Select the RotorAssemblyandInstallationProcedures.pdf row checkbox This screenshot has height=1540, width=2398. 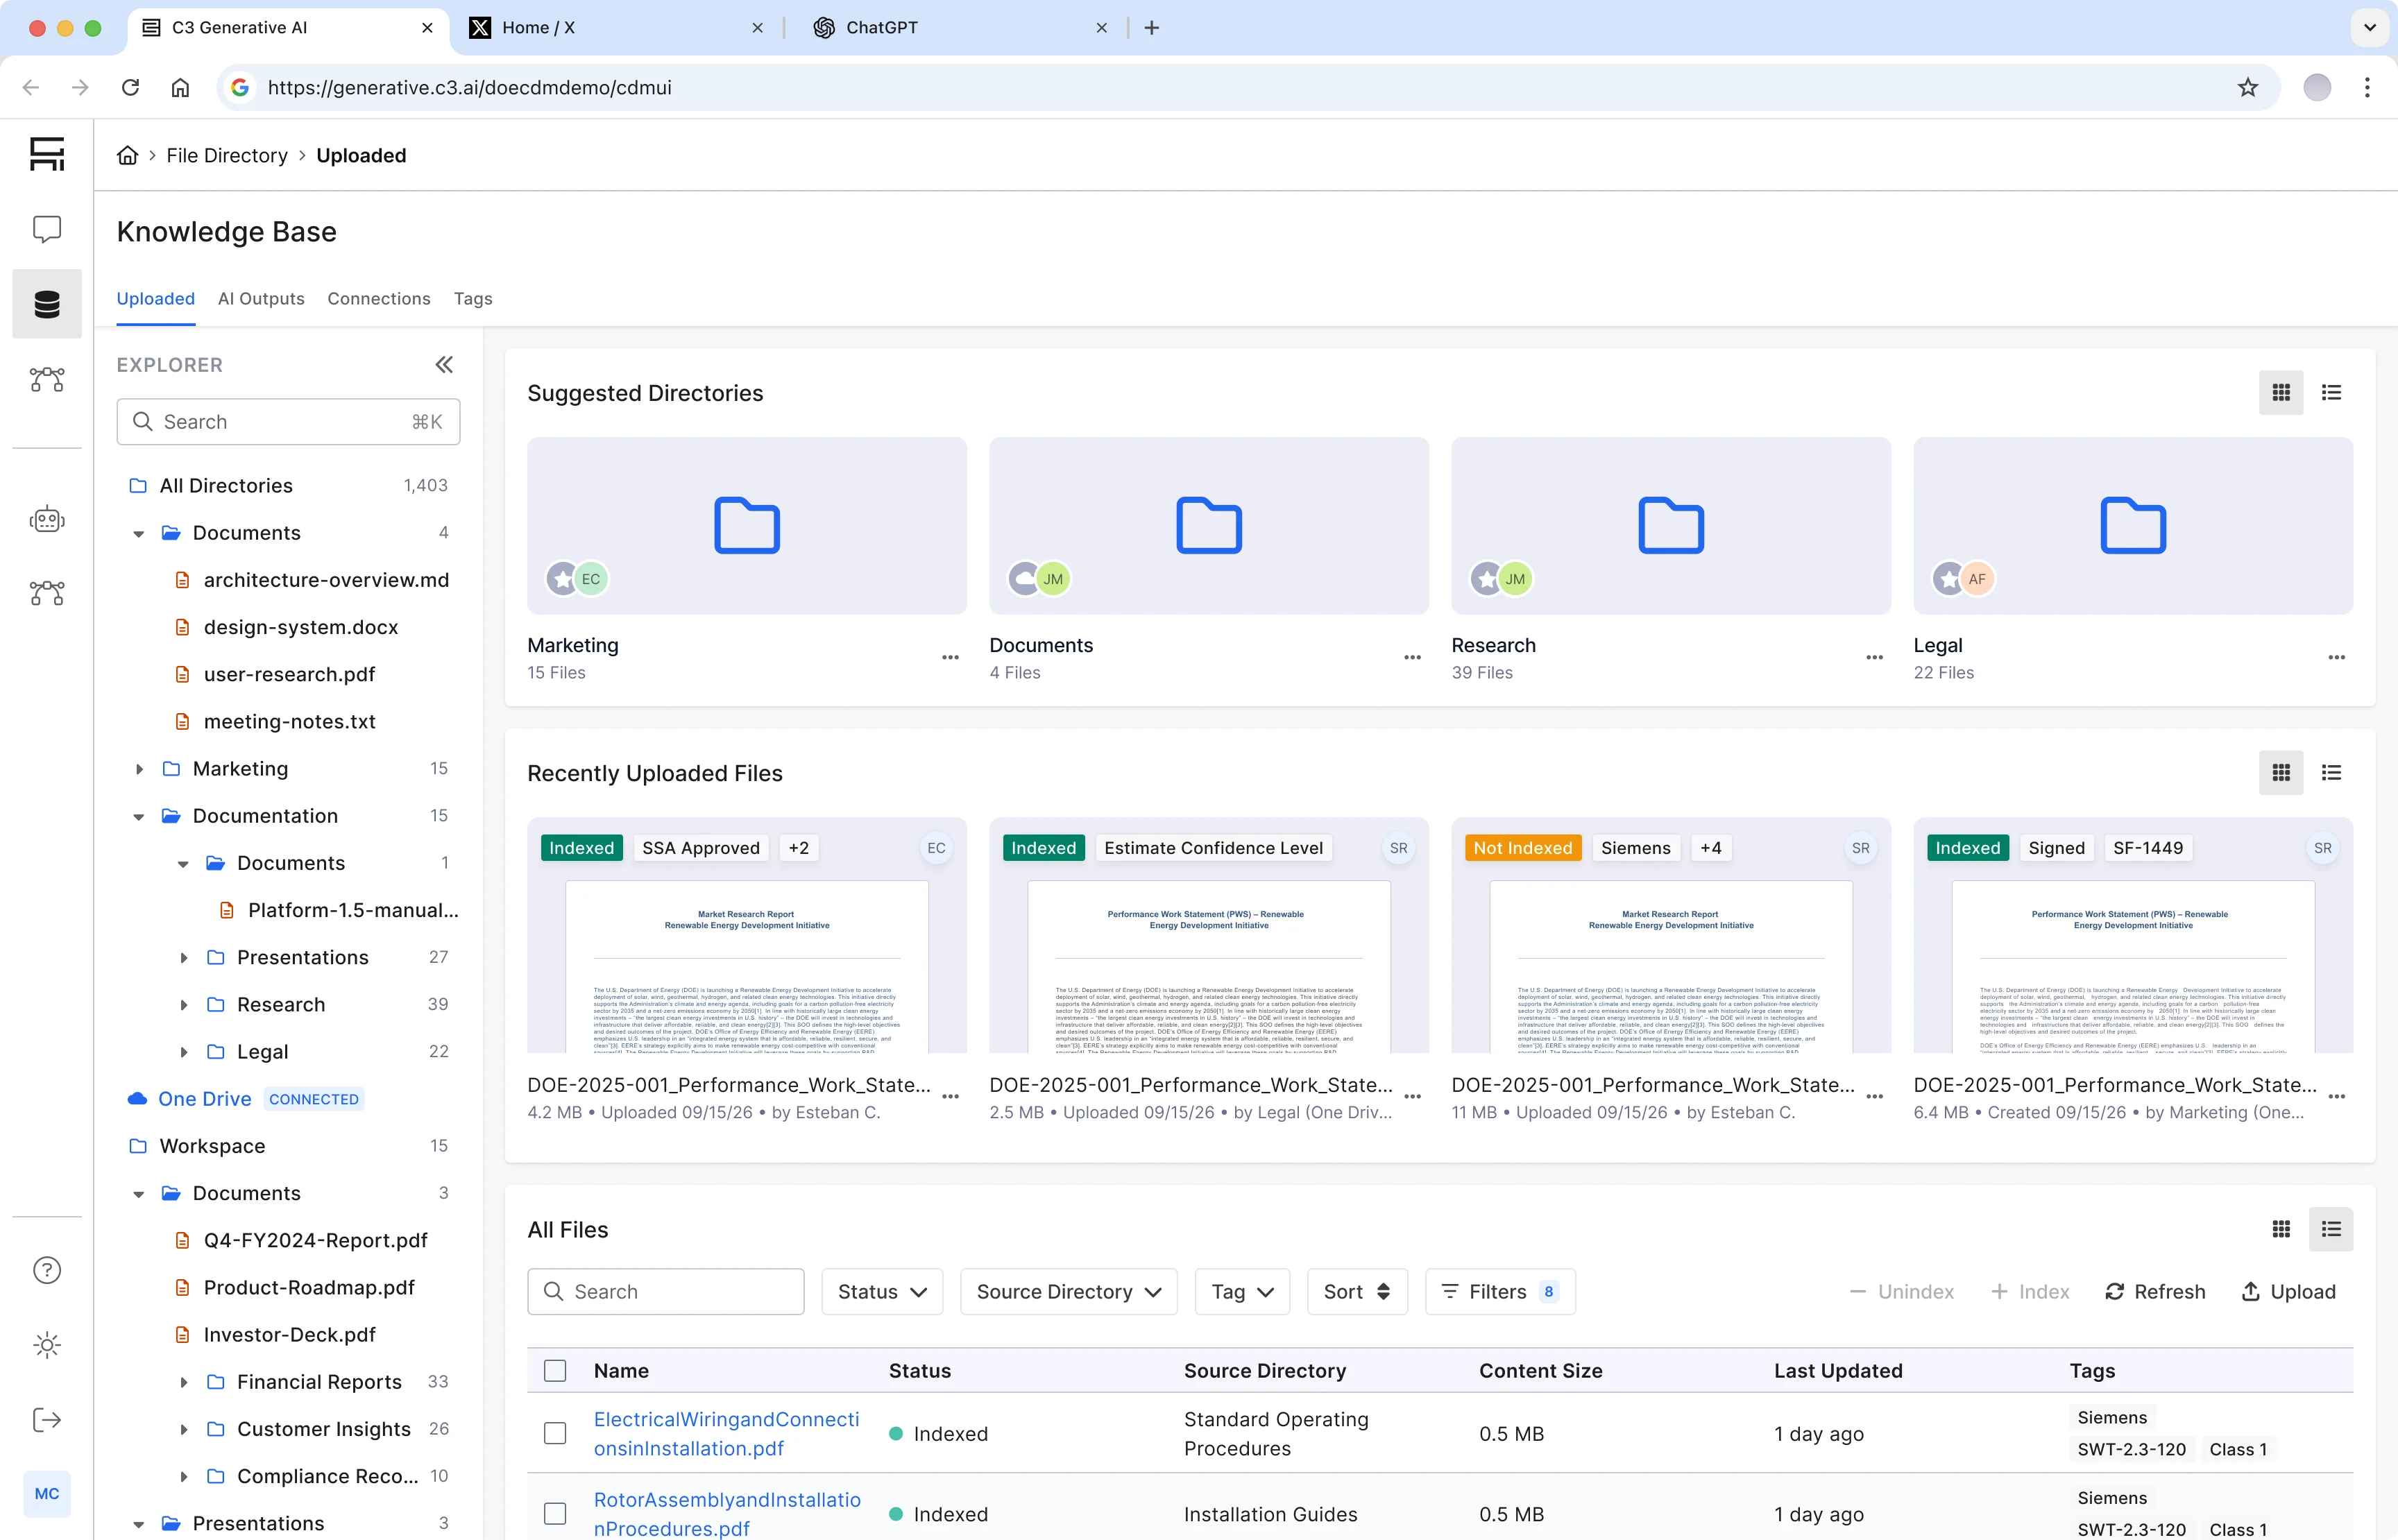pyautogui.click(x=555, y=1514)
